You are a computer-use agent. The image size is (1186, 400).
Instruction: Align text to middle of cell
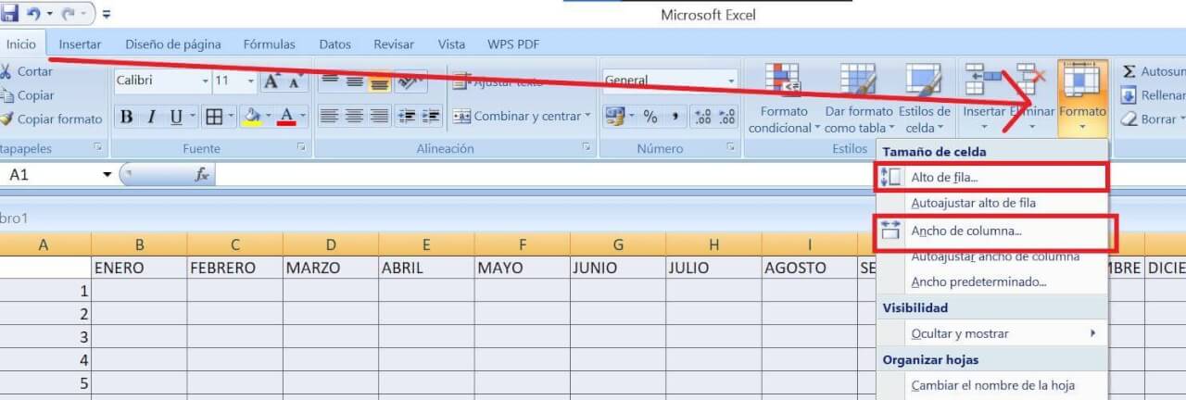point(354,81)
